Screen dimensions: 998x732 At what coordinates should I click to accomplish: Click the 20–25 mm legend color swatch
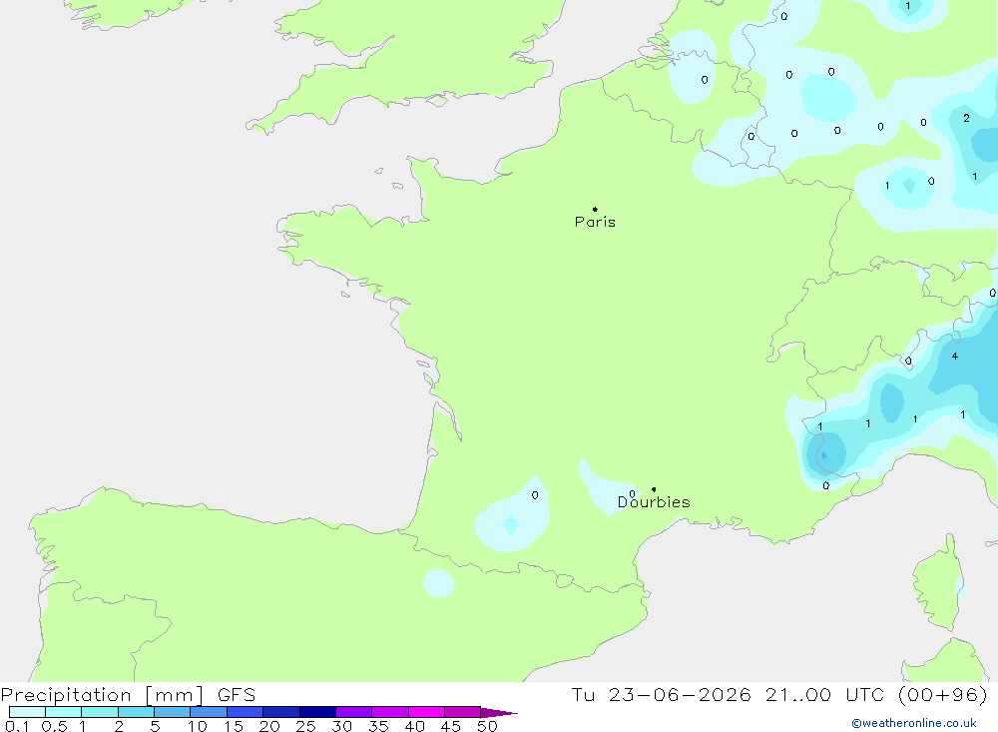click(281, 712)
